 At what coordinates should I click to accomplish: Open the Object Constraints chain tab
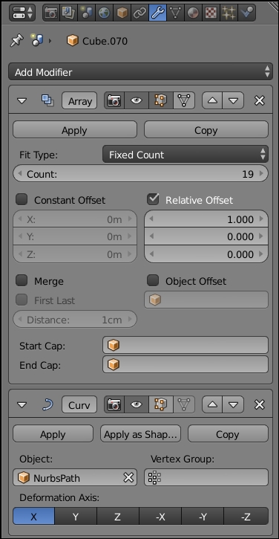(x=139, y=13)
